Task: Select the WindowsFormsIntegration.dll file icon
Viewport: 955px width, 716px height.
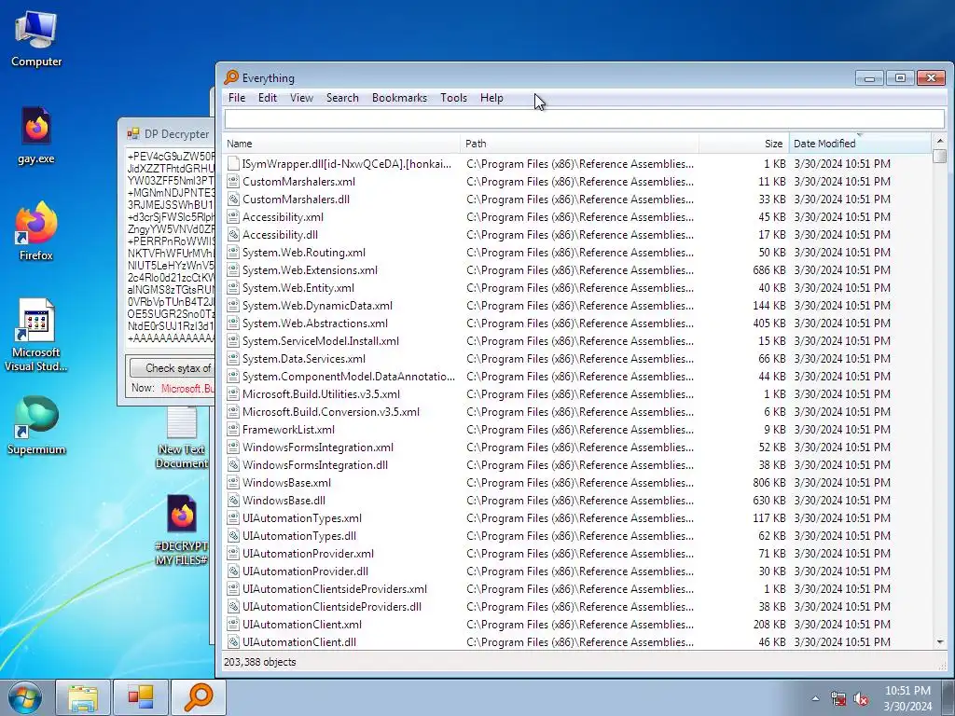Action: click(x=232, y=465)
